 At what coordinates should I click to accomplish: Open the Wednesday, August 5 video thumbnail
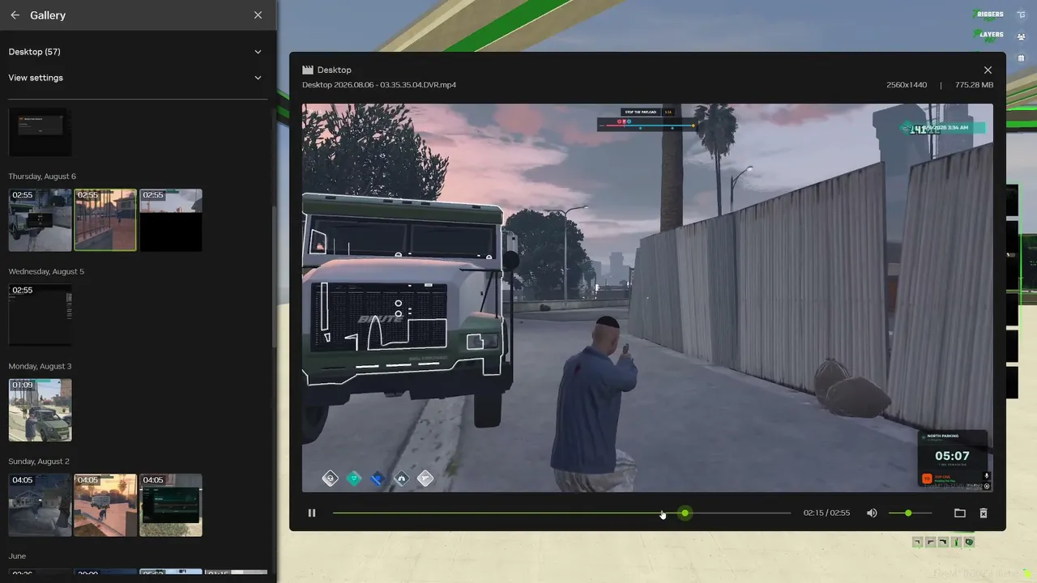pos(41,315)
